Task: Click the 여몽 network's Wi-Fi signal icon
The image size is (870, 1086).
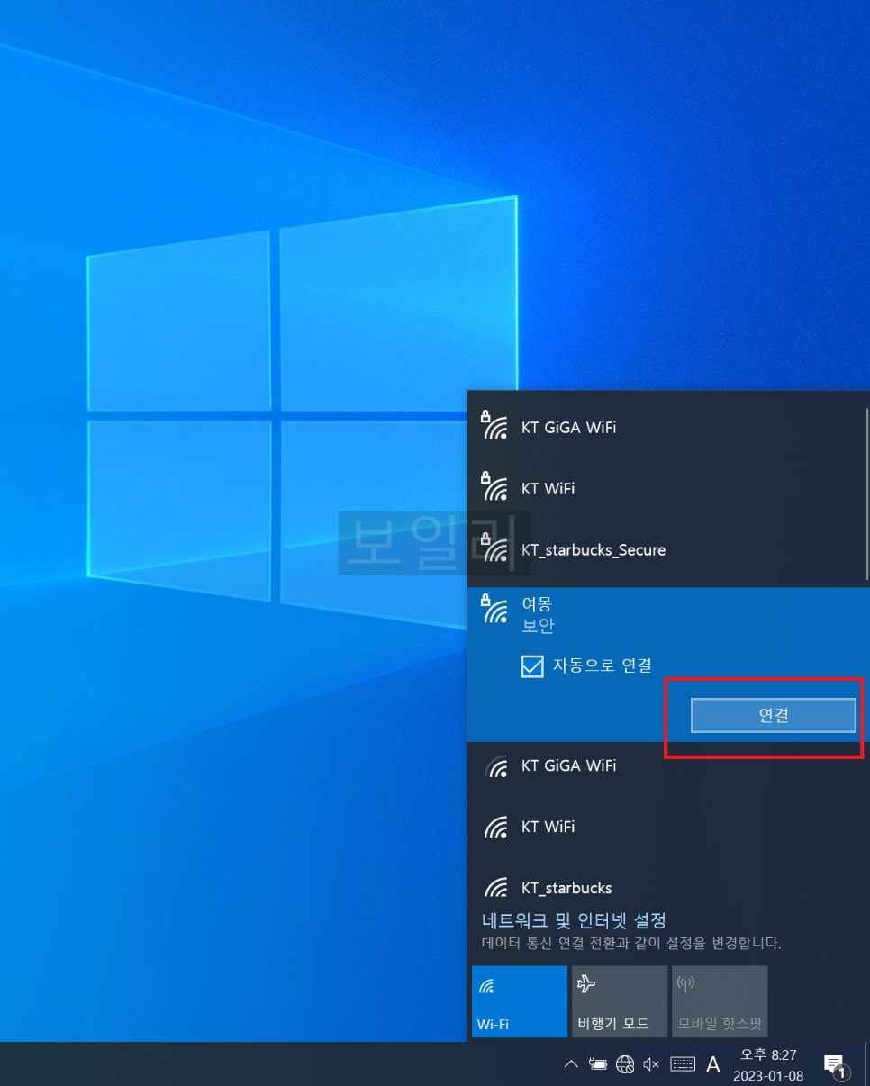Action: tap(494, 610)
